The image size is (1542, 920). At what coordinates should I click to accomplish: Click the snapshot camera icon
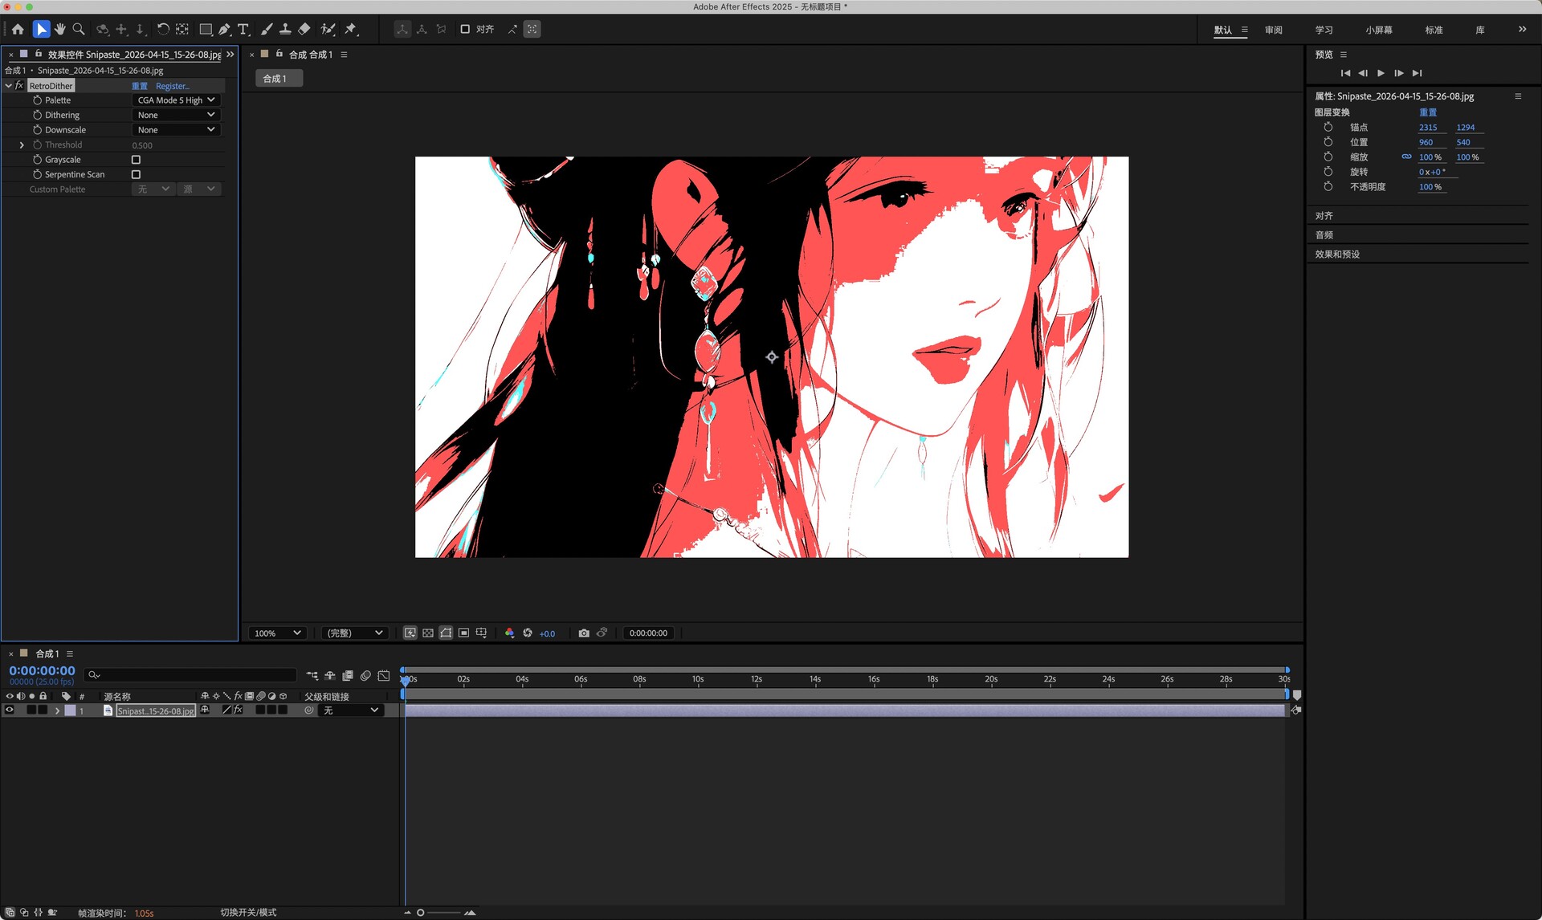click(x=584, y=633)
